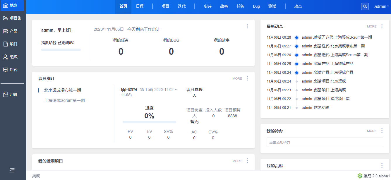Open three-dot menu on welcome panel
Viewport: 391px width, 180px height.
pyautogui.click(x=247, y=26)
